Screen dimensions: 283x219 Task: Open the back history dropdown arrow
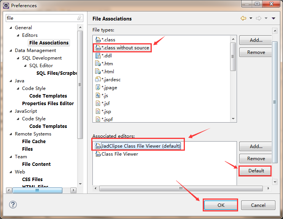click(251, 18)
